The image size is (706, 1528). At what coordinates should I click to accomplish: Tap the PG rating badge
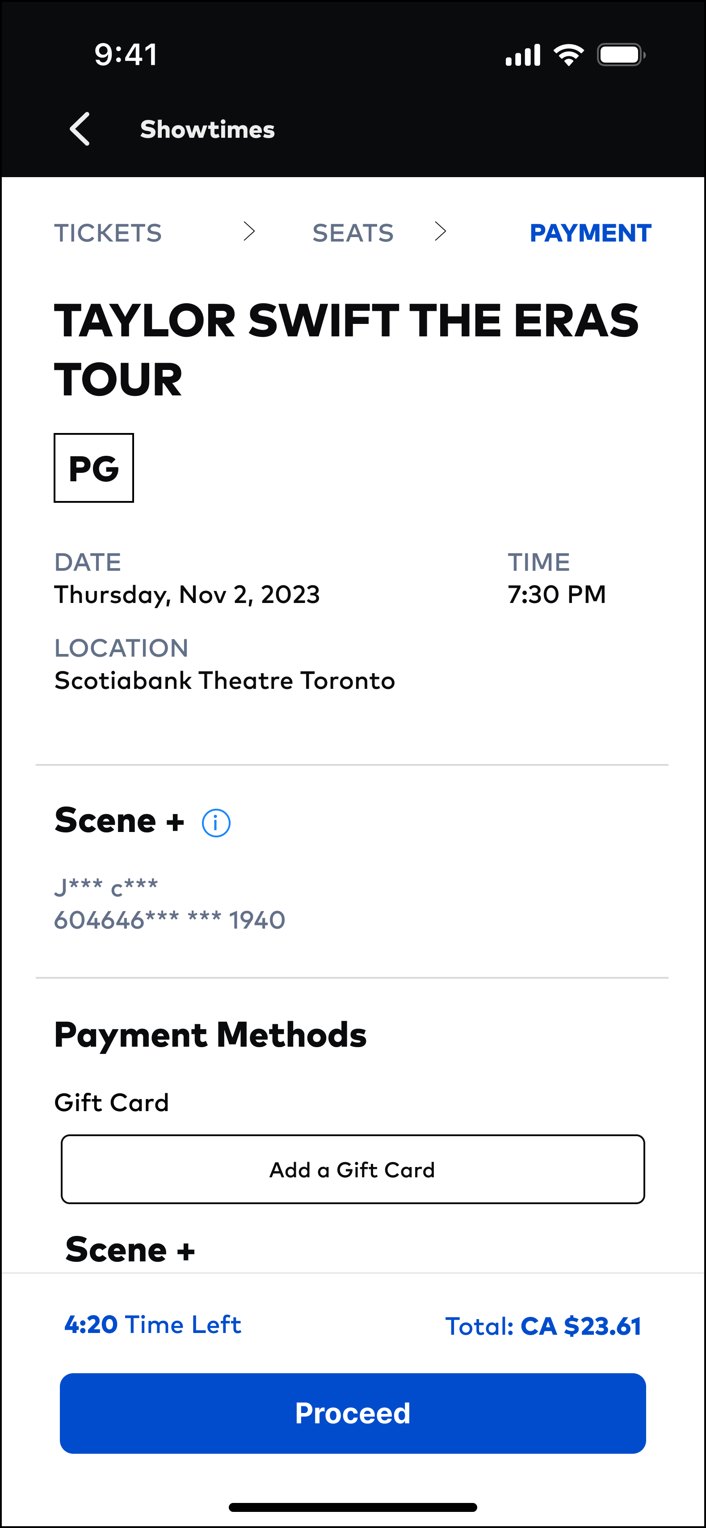[94, 468]
